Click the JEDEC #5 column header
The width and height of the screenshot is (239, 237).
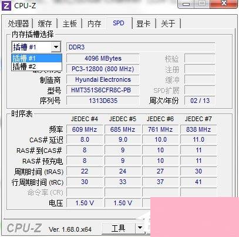(x=123, y=119)
